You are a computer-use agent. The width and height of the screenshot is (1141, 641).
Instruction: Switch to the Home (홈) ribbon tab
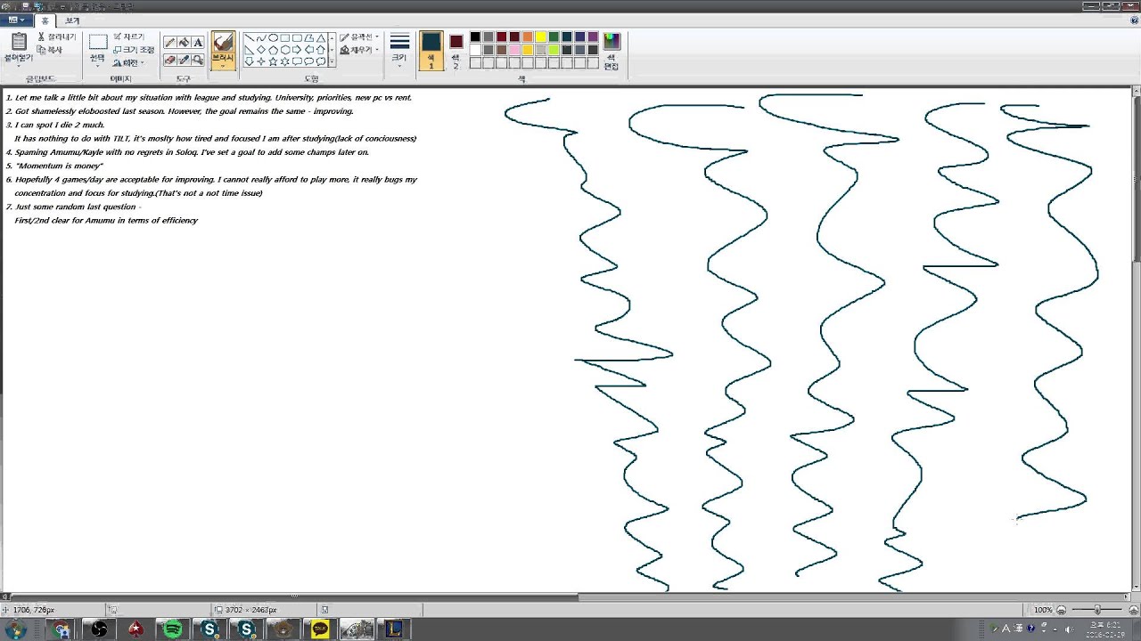[45, 20]
